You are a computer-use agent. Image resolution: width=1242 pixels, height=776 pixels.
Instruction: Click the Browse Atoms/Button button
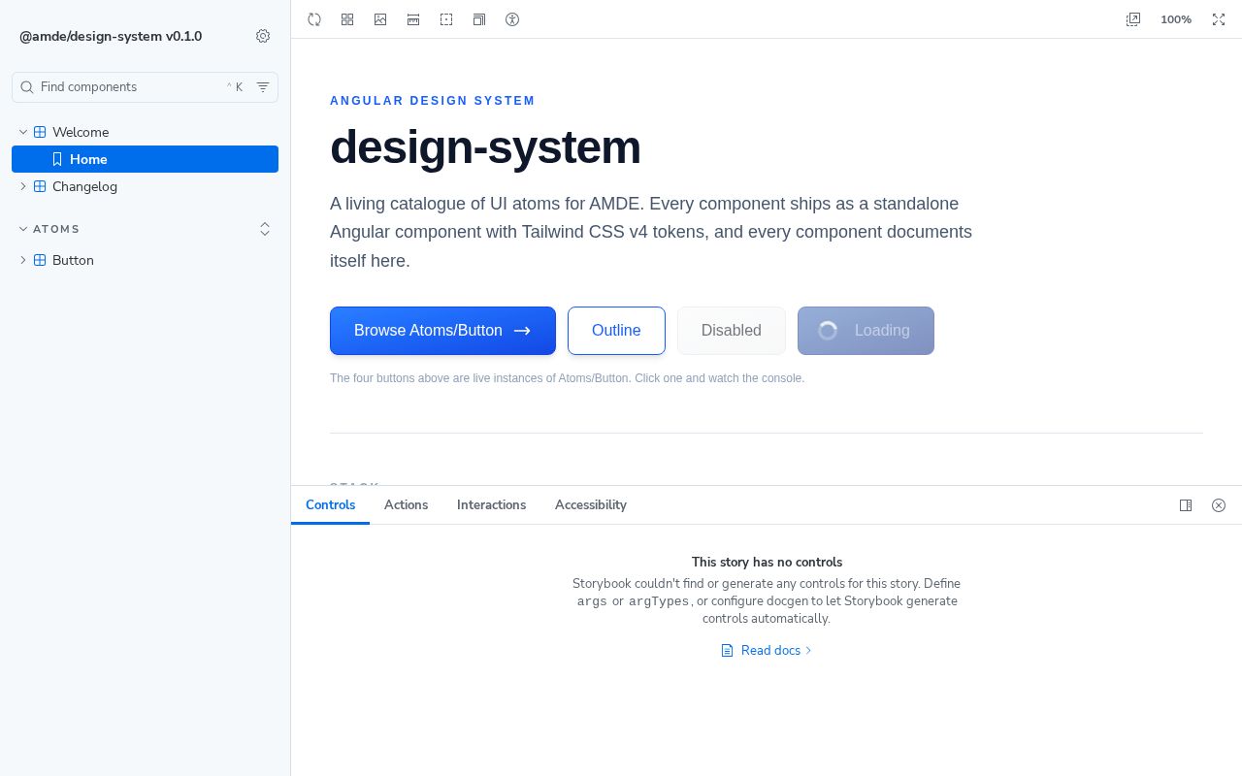coord(442,331)
